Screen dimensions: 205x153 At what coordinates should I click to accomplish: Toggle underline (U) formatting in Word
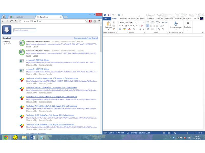[x=126, y=26]
